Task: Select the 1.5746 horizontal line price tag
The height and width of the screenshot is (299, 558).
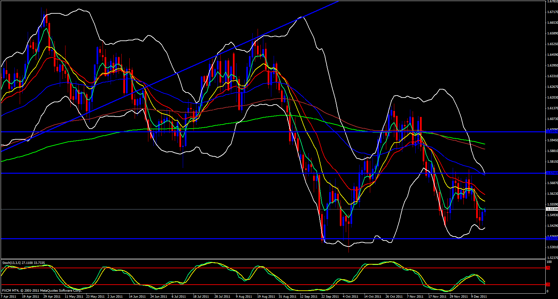Action: [x=552, y=173]
